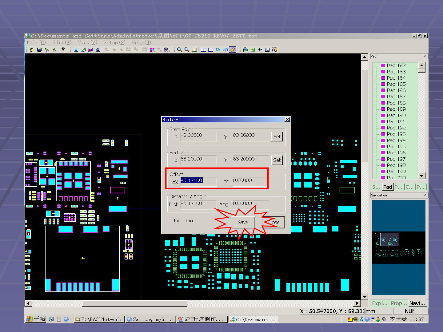
Task: Select Pad 197 in the list
Action: click(x=396, y=159)
